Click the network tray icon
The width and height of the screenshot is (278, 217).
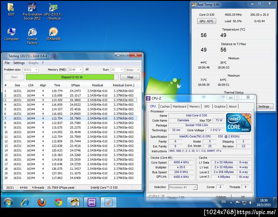(244, 203)
